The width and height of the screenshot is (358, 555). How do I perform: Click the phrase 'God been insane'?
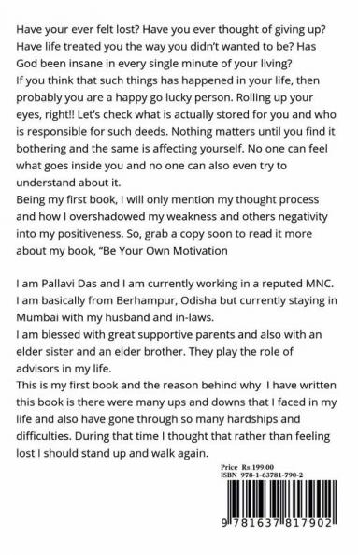(60, 64)
